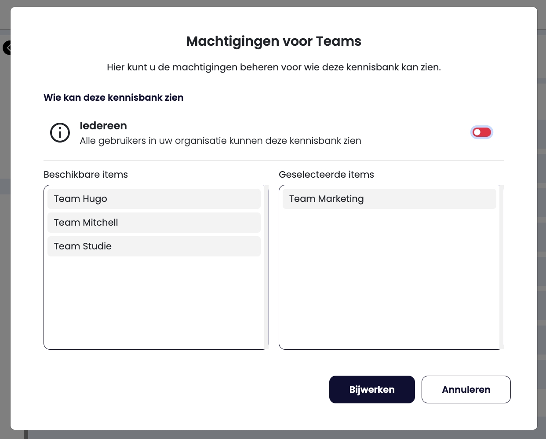Click the Machtigingen voor Teams heading
Viewport: 546px width, 439px height.
pos(273,41)
